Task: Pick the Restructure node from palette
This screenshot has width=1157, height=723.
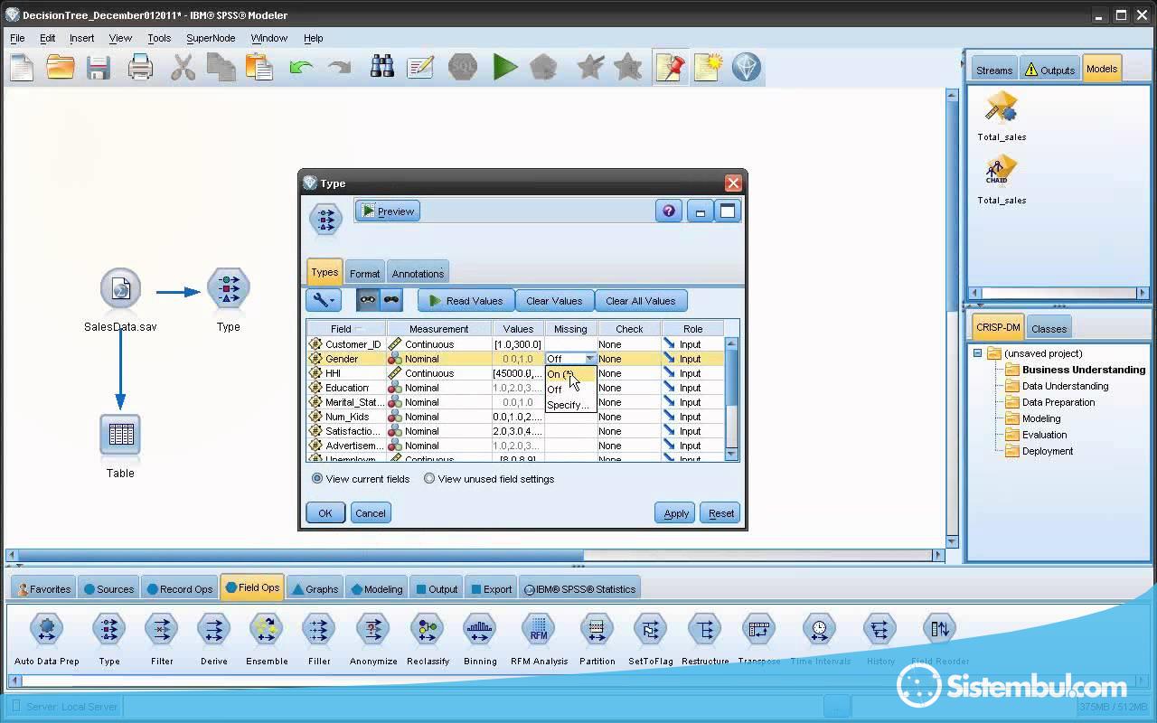Action: point(705,629)
